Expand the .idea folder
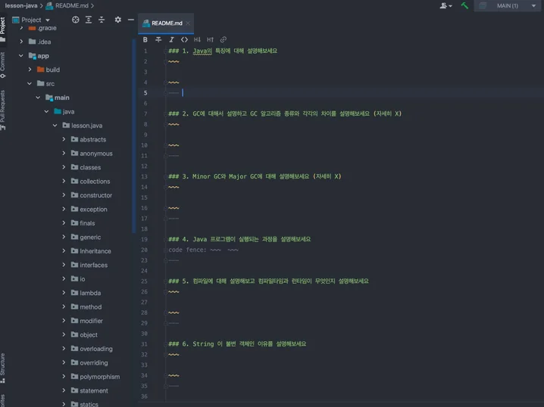The height and width of the screenshot is (407, 544). coord(21,42)
